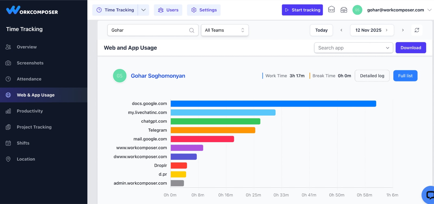The height and width of the screenshot is (204, 434).
Task: Click the Web and App Usage heading
Action: click(130, 48)
